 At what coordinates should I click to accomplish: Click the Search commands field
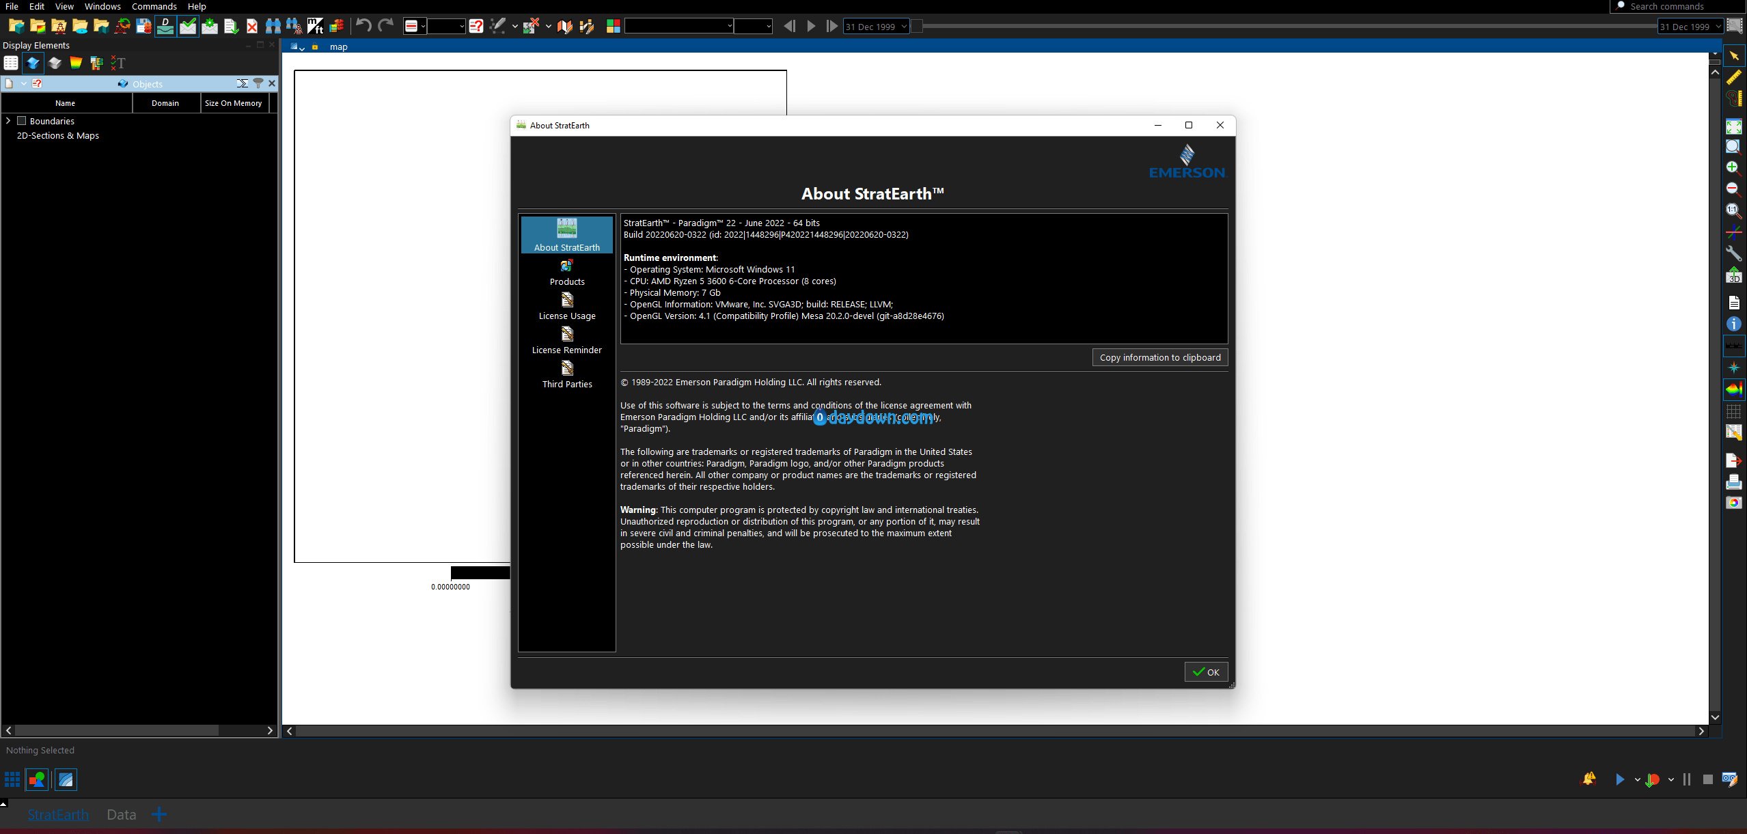(x=1677, y=6)
